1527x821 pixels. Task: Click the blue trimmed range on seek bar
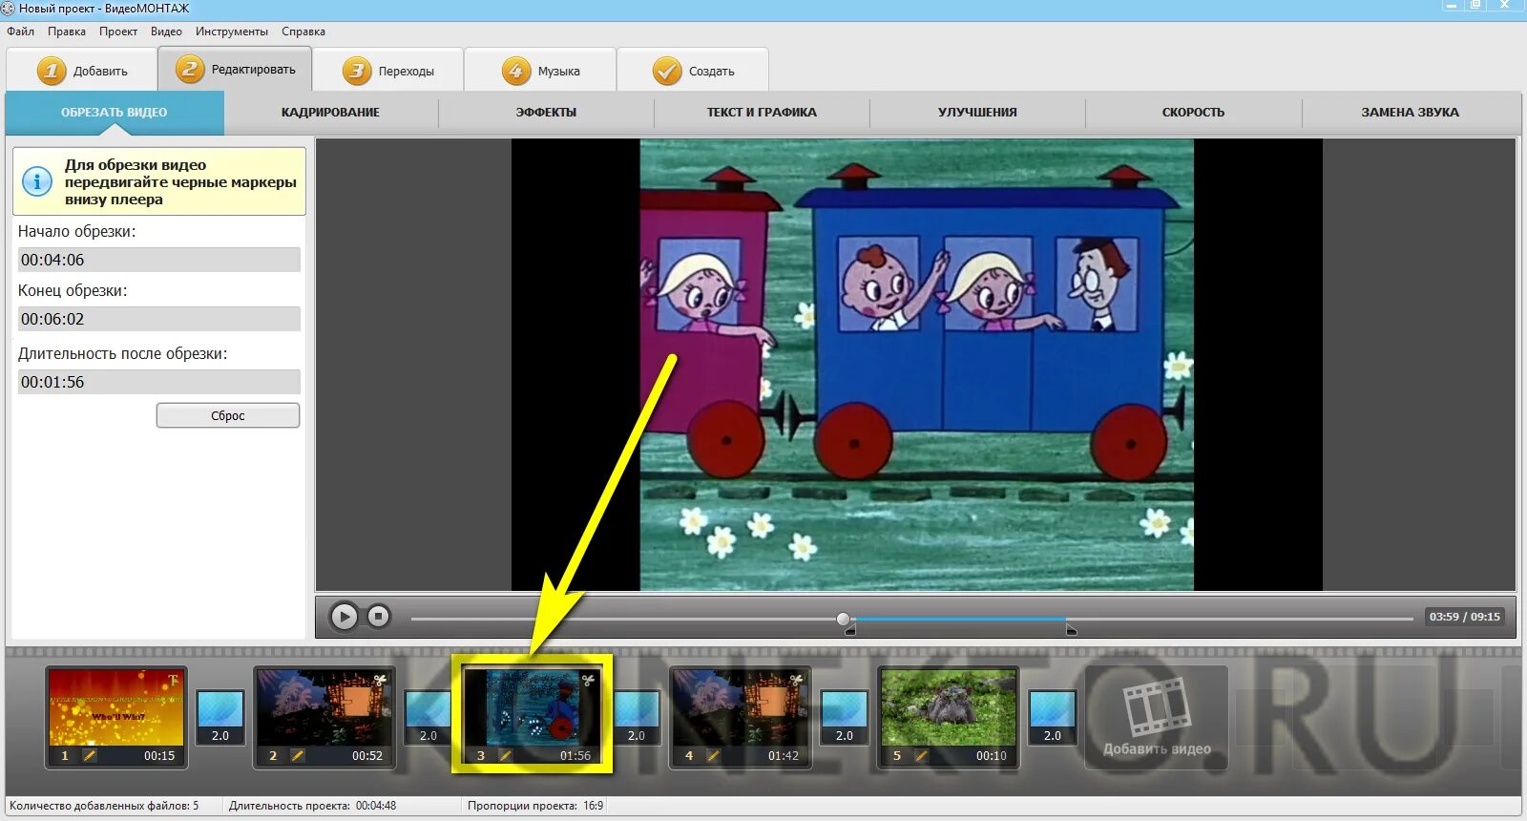point(959,619)
